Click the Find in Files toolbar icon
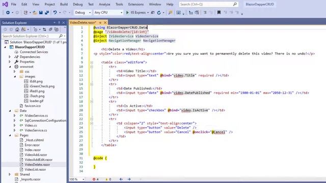The width and height of the screenshot is (326, 183). tap(171, 13)
